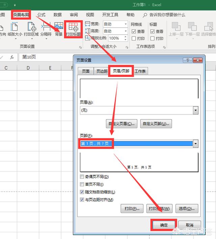
Task: Toggle Align with page margins (与页边距对齐)
Action: click(82, 200)
